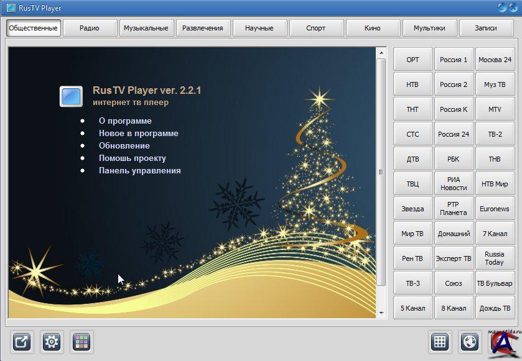Open the Музыкальные category tab
The width and height of the screenshot is (522, 361).
[x=146, y=28]
